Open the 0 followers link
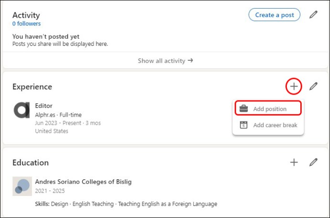The height and width of the screenshot is (218, 330). click(x=26, y=23)
